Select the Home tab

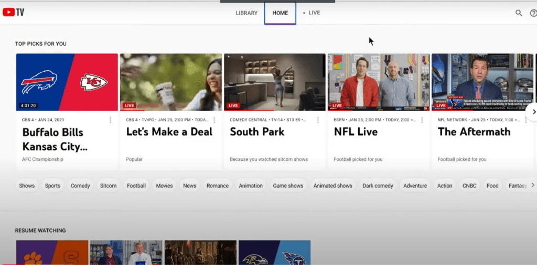[x=280, y=13]
